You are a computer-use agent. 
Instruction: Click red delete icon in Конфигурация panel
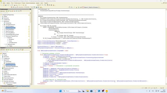[13, 11]
